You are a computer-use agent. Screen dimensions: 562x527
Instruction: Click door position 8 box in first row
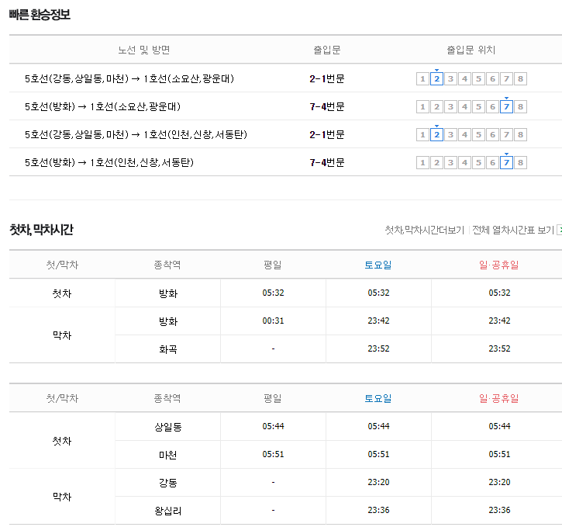tap(520, 78)
